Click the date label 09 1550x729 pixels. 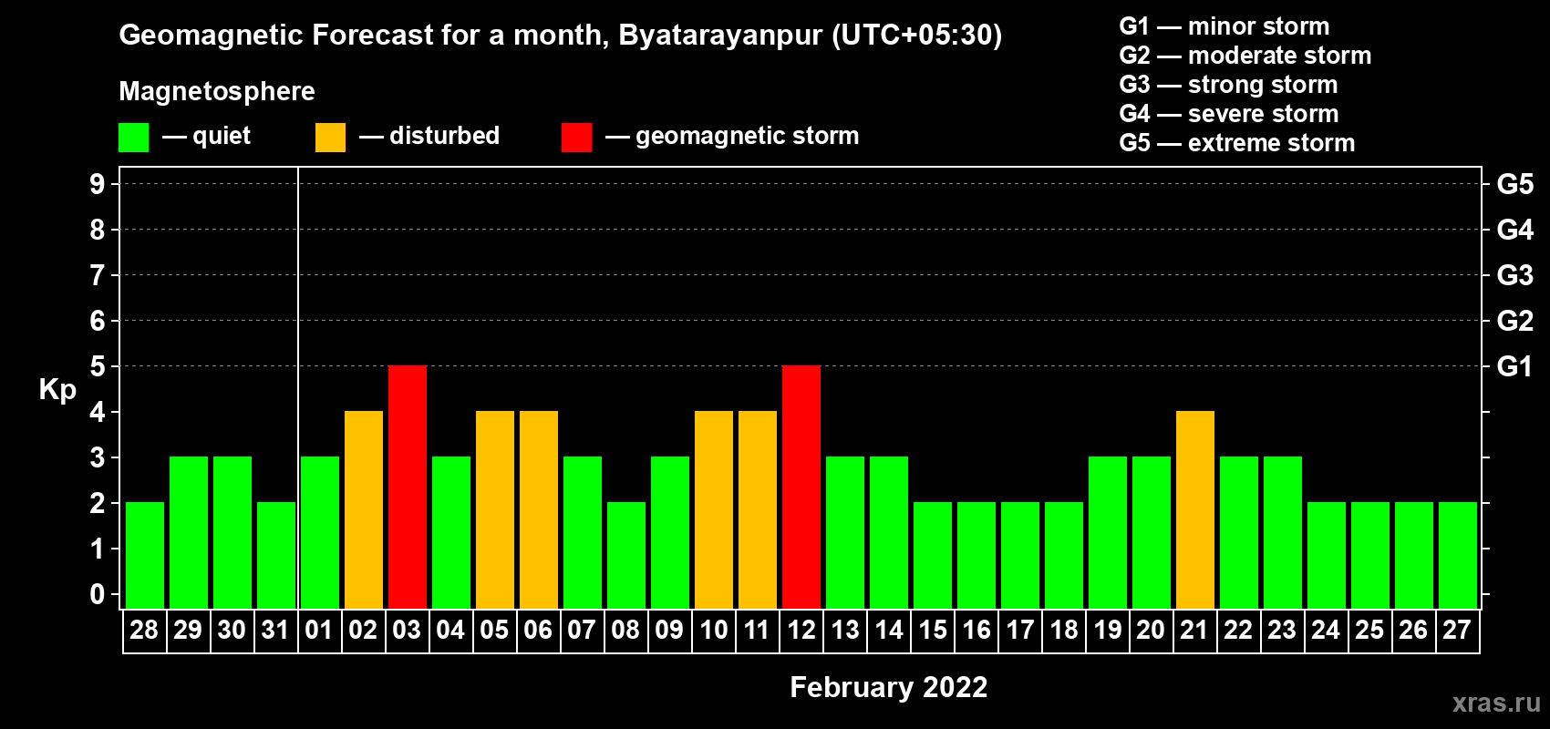coord(669,631)
